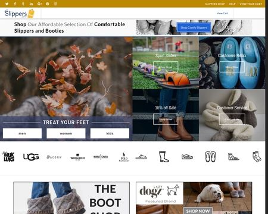
Task: Click the Slippers.com logo
Action: 20,14
